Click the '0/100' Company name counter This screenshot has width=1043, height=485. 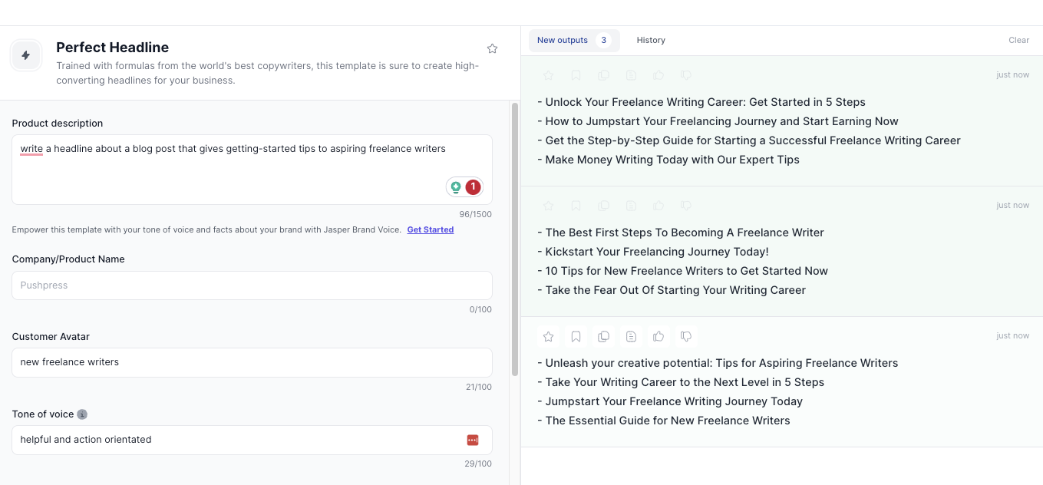coord(480,310)
